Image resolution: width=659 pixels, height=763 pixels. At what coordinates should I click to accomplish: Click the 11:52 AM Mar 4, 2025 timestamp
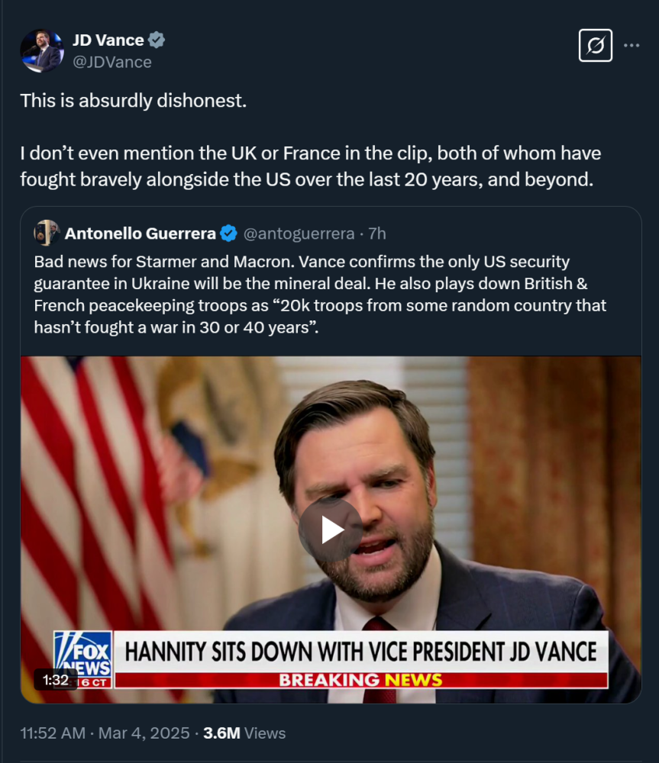pos(105,733)
